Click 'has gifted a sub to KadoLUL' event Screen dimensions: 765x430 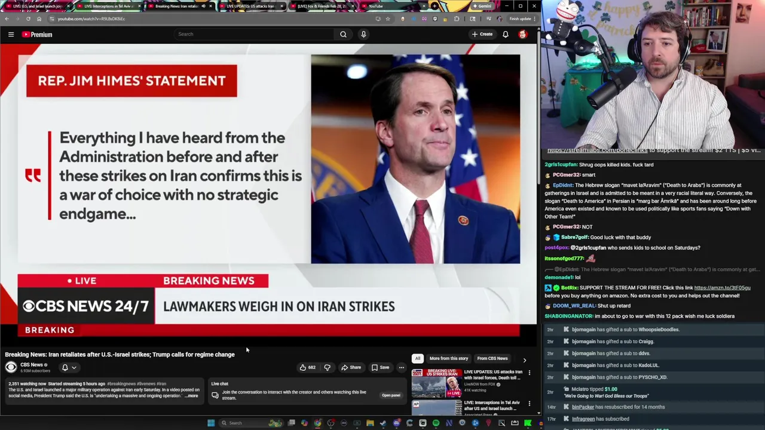(616, 365)
